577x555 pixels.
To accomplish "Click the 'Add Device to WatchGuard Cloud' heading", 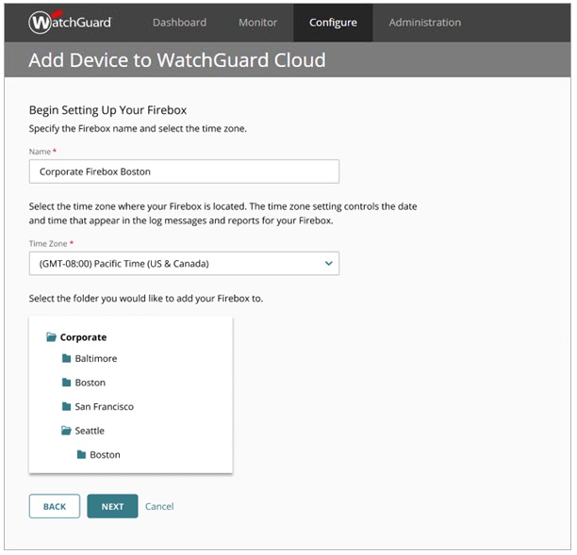I will pos(177,60).
